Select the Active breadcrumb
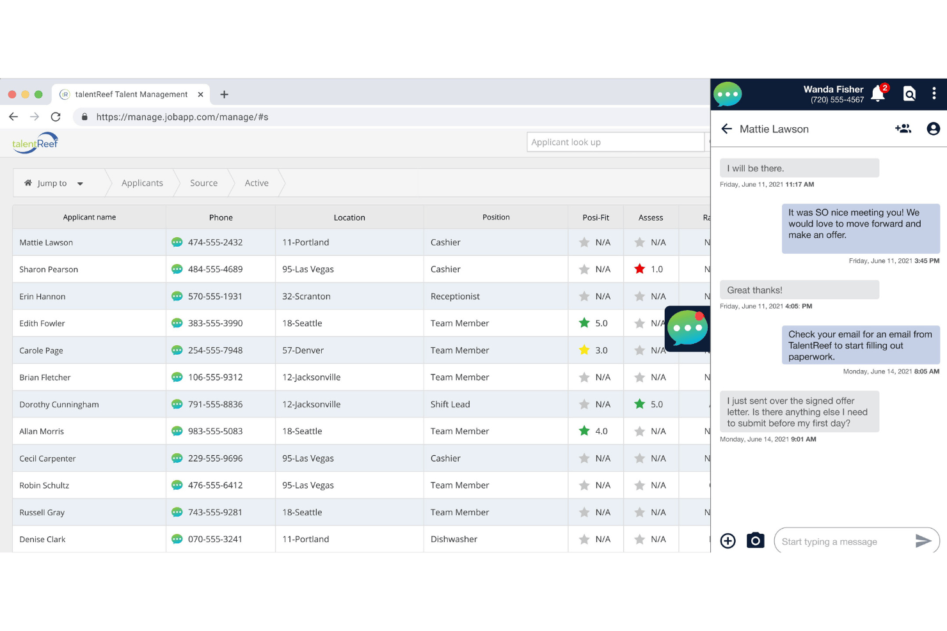Image resolution: width=947 pixels, height=631 pixels. (x=257, y=183)
